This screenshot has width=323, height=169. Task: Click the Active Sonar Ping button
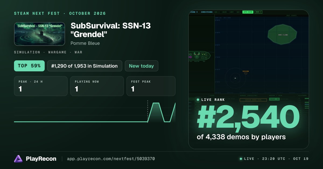pyautogui.click(x=253, y=100)
